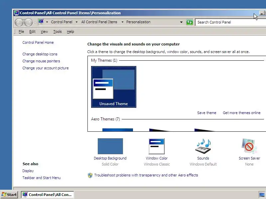Viewport: 266px width, 199px height.
Task: Open Troubleshoot problems with transparency link
Action: click(x=146, y=175)
